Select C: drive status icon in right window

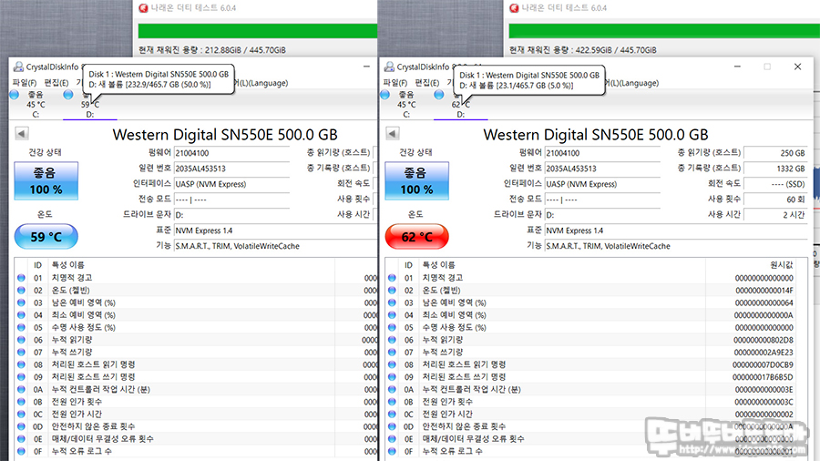[385, 95]
